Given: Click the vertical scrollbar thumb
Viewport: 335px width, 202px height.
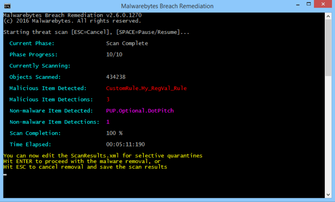Looking at the screenshot, I should tap(328, 48).
